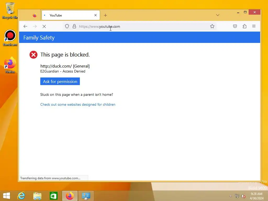The height and width of the screenshot is (201, 268).
Task: Close the YouTube tab
Action: pos(96,15)
